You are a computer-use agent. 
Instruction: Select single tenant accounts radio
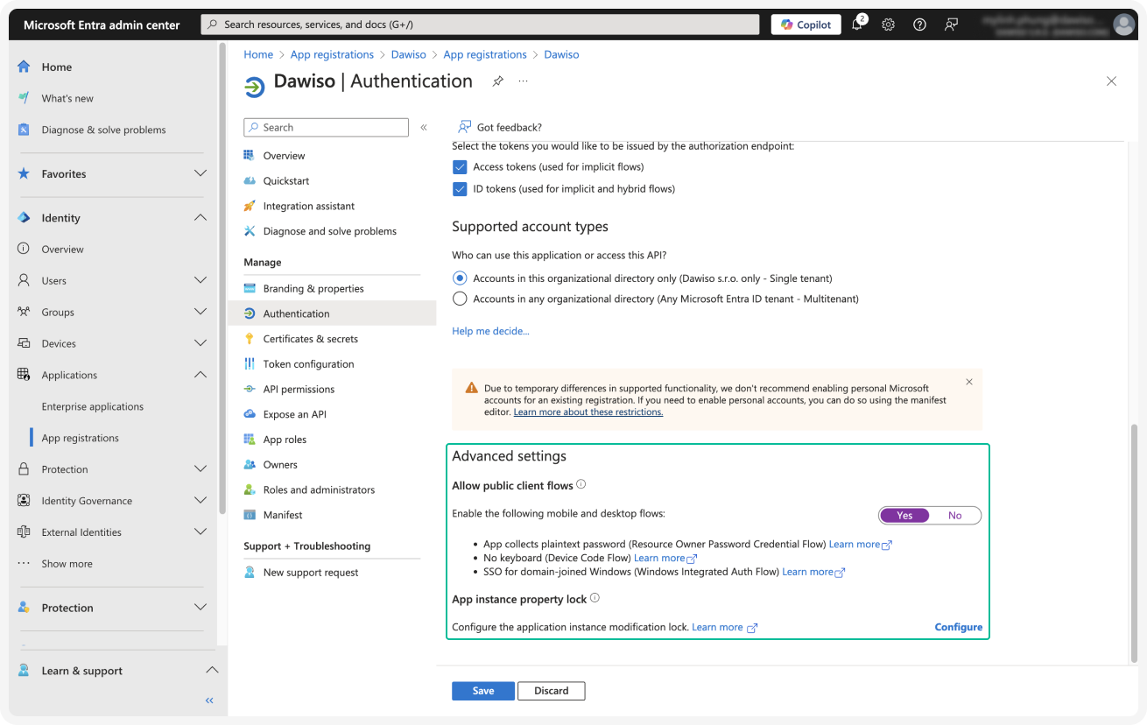[460, 278]
